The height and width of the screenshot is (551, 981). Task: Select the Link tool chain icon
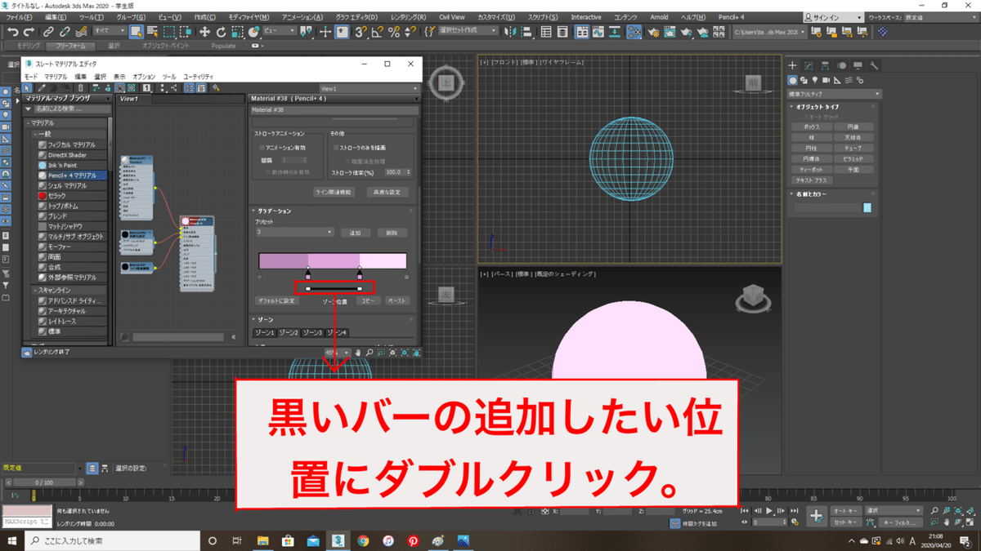pos(48,32)
